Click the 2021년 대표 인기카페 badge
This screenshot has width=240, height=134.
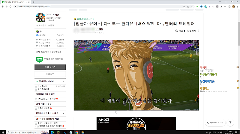50,59
